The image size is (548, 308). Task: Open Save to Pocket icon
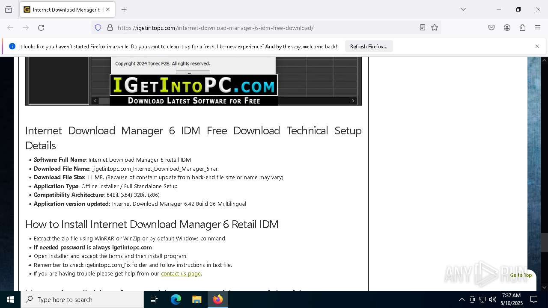tap(491, 28)
